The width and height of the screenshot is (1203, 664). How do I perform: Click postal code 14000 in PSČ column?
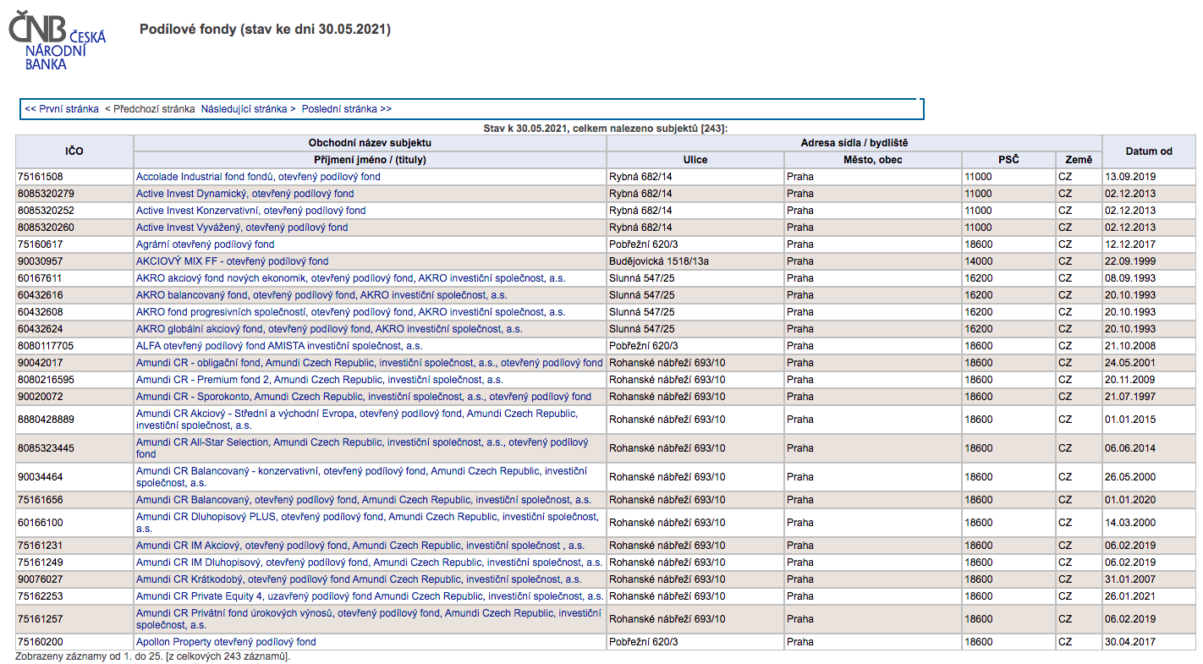[x=978, y=261]
